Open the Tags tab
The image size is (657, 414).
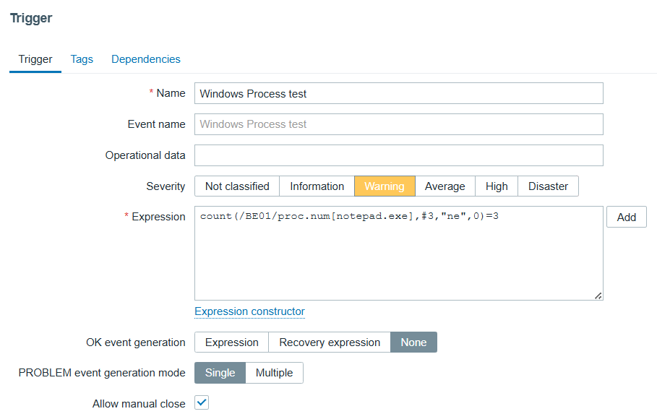(x=82, y=59)
